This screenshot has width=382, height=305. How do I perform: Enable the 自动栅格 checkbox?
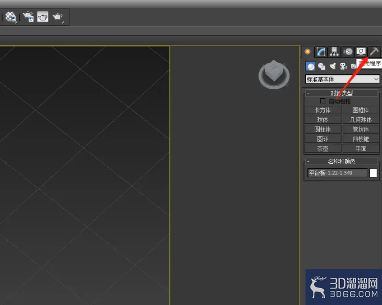coord(322,101)
